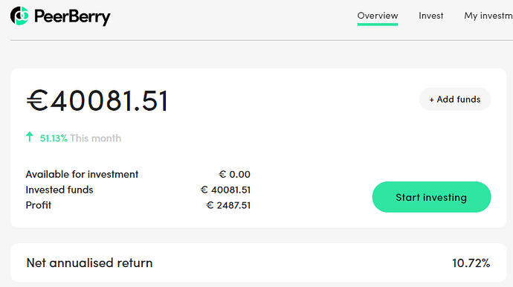Click the This month label

pos(95,138)
